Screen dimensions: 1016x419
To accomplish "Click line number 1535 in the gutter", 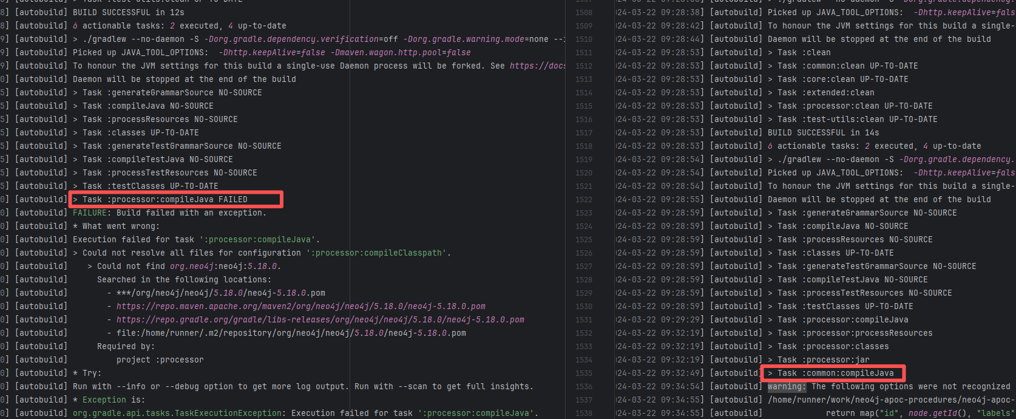I will (x=583, y=373).
